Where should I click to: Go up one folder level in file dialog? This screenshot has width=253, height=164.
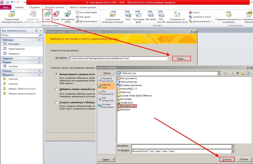click(232, 73)
